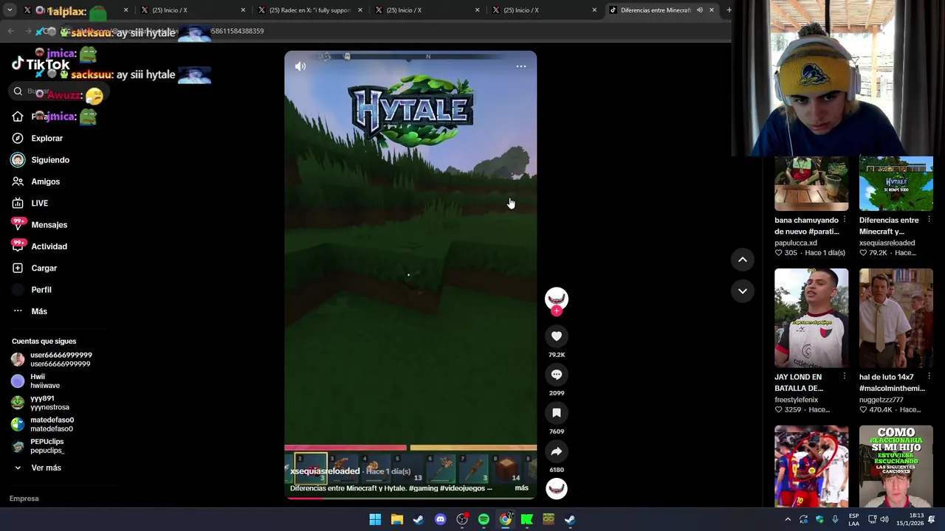The width and height of the screenshot is (945, 531).
Task: Go back with browser back arrow
Action: [x=10, y=31]
